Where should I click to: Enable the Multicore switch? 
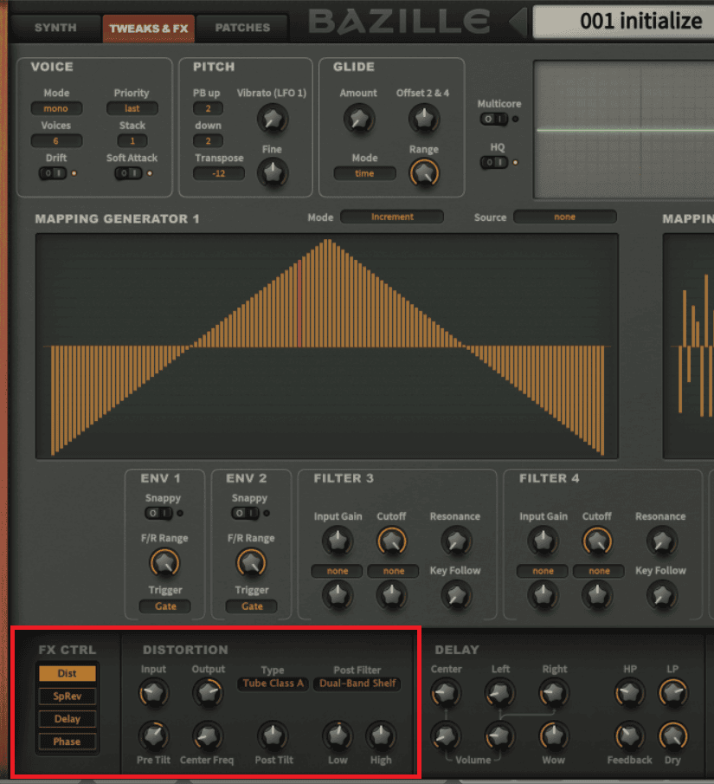click(493, 119)
